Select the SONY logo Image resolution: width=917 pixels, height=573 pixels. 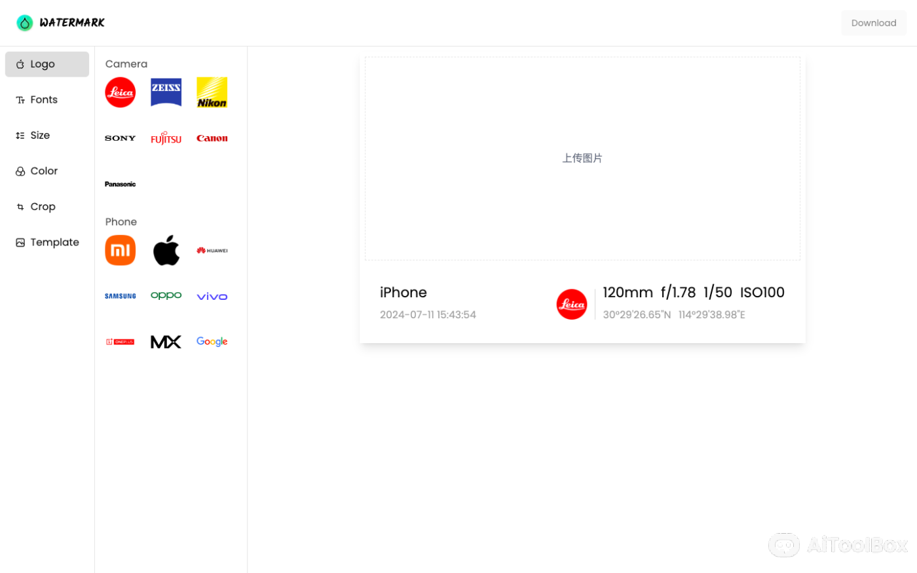coord(120,138)
